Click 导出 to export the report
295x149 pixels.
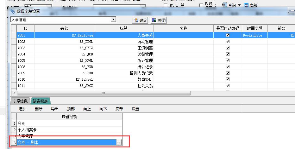pos(55,109)
